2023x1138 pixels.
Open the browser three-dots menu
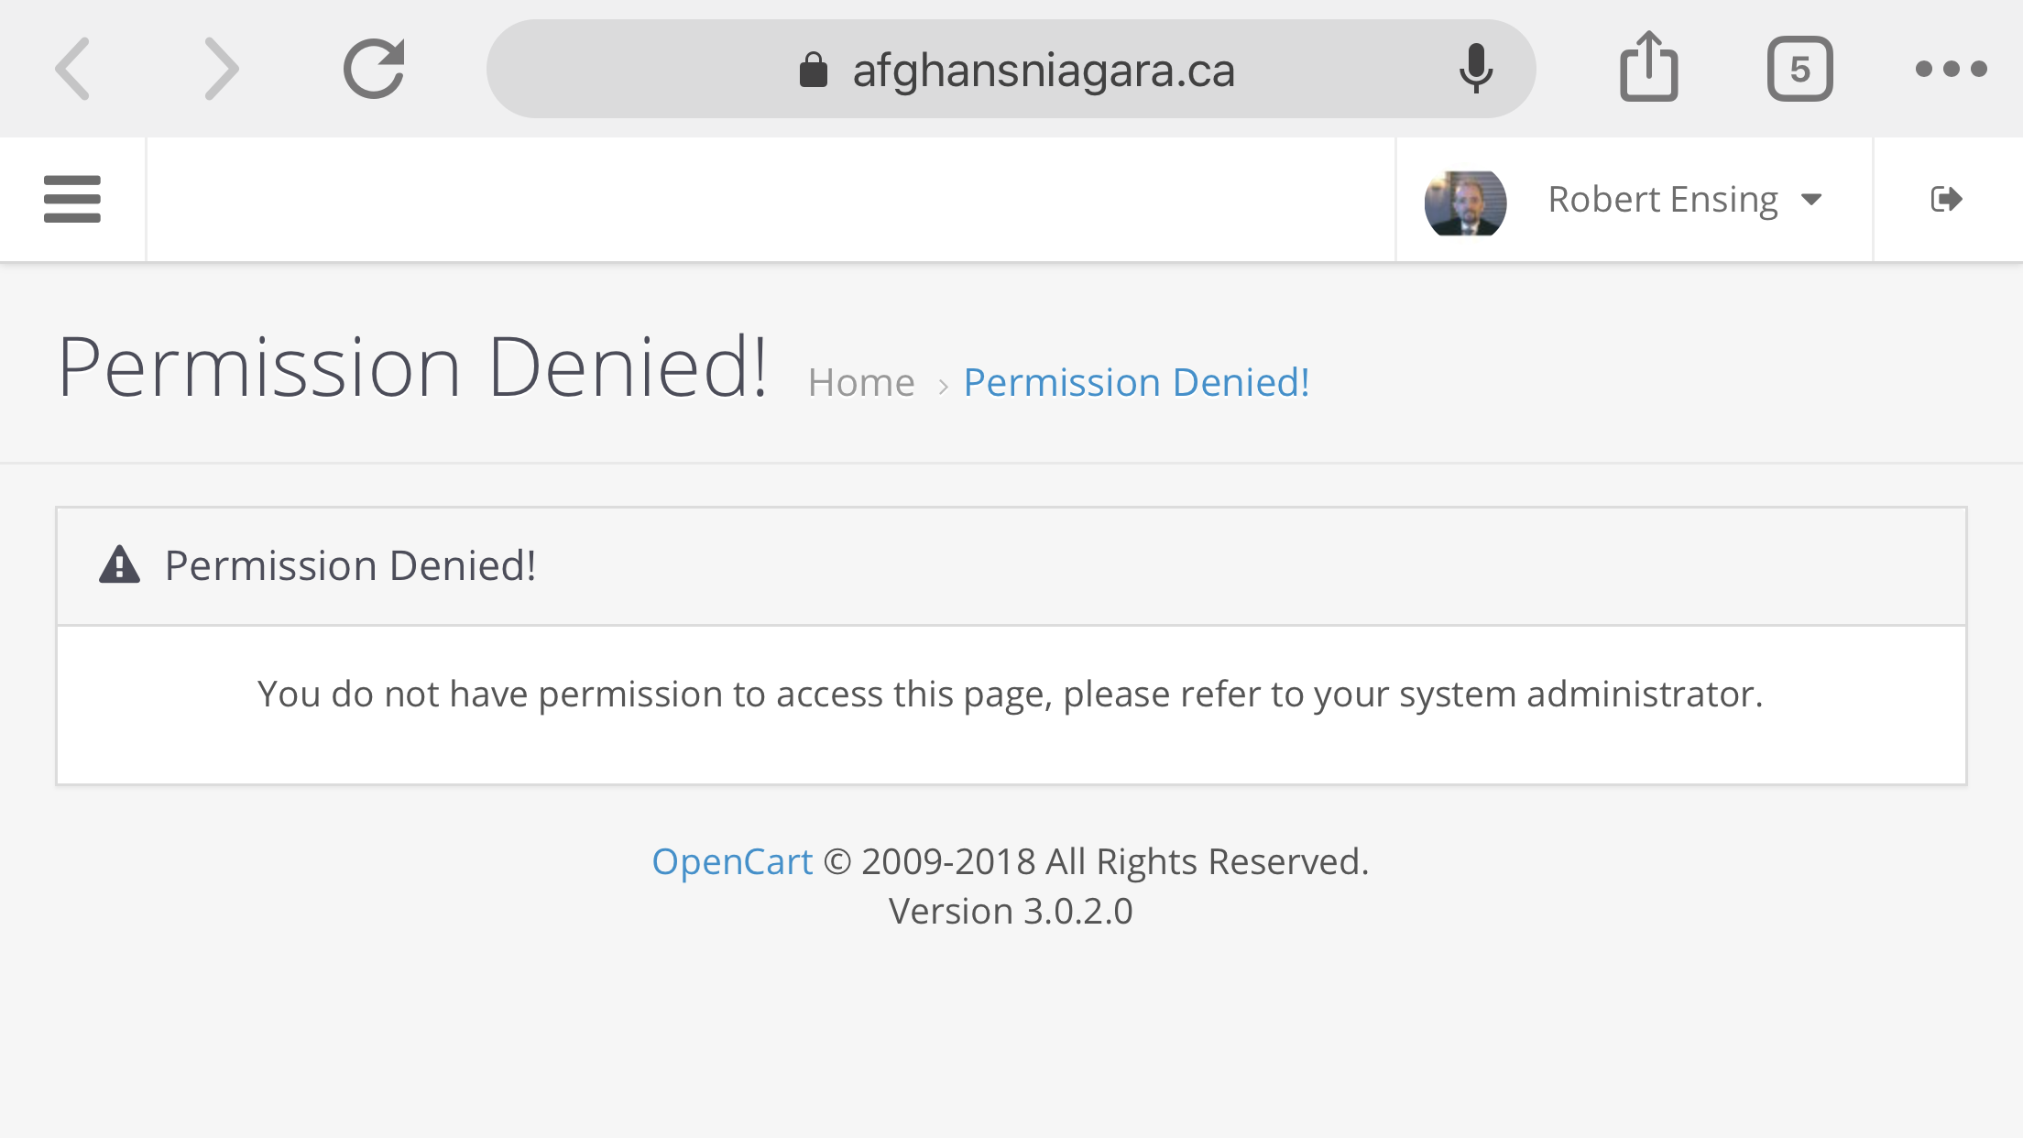1952,69
